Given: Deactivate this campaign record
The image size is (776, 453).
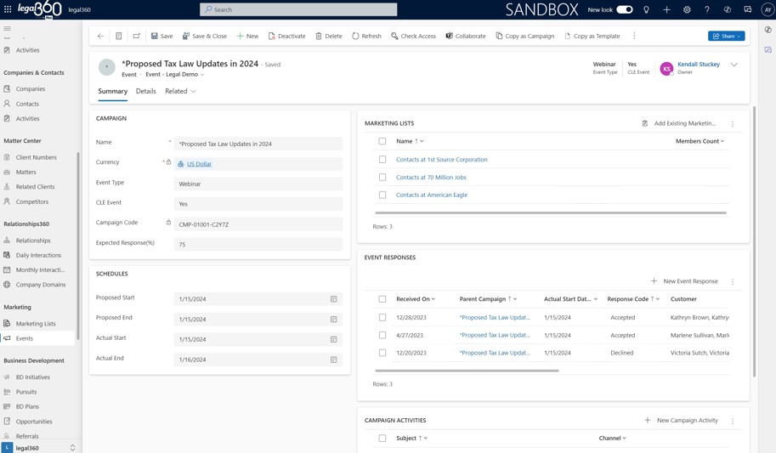Looking at the screenshot, I should [x=286, y=37].
